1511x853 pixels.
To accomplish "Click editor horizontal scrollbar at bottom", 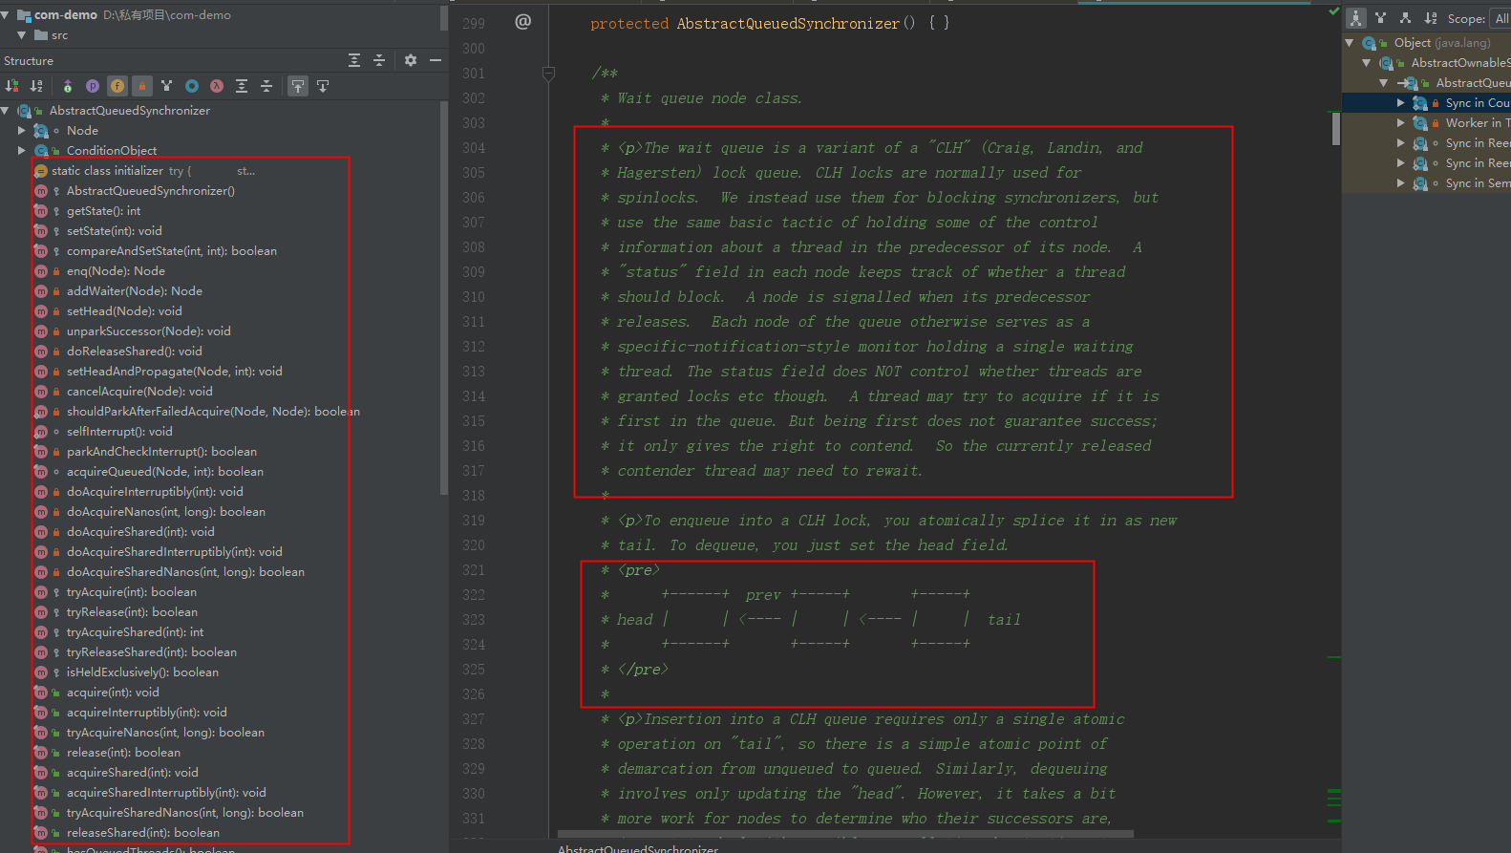I will (x=845, y=833).
